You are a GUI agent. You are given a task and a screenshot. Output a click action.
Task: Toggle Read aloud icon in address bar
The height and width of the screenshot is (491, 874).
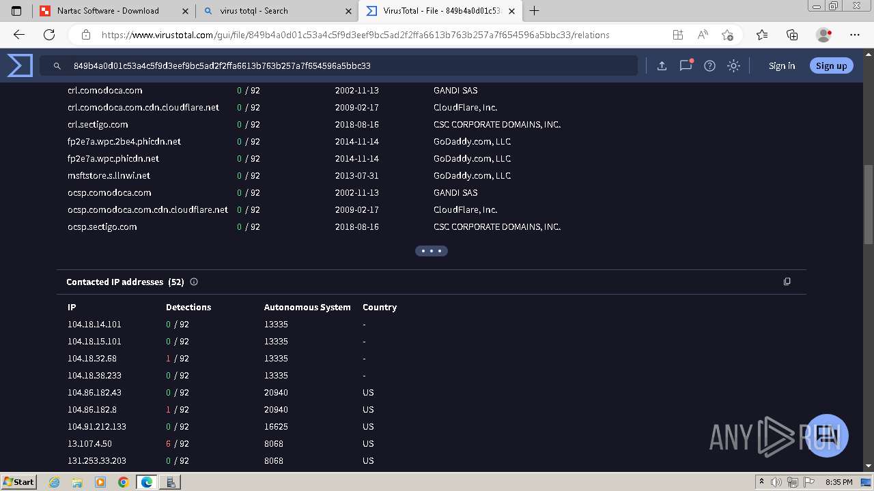tap(703, 35)
